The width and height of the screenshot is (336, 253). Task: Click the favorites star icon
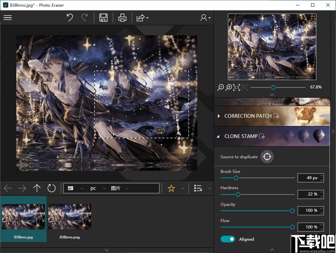[171, 188]
